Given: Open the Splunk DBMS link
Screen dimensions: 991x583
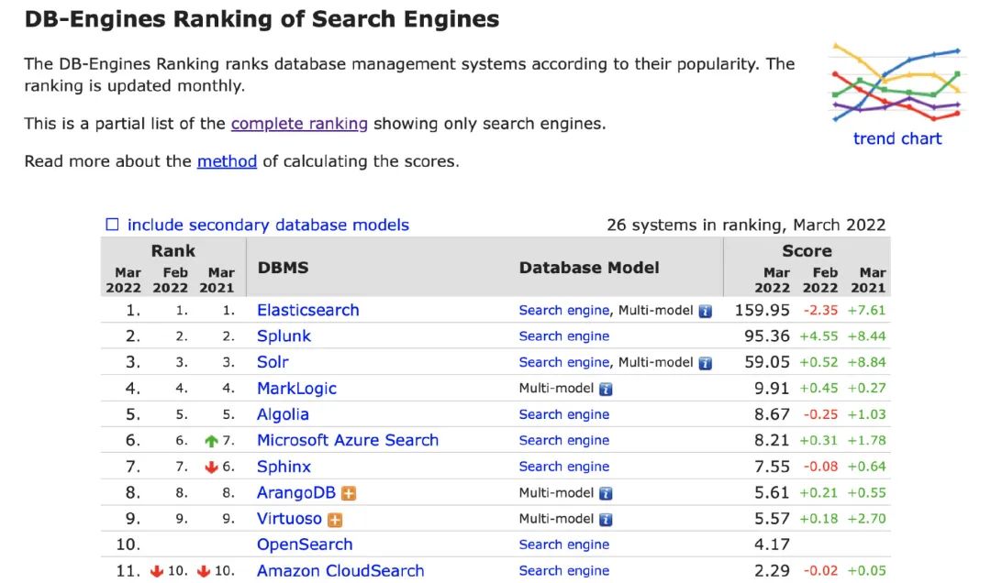Looking at the screenshot, I should 284,336.
